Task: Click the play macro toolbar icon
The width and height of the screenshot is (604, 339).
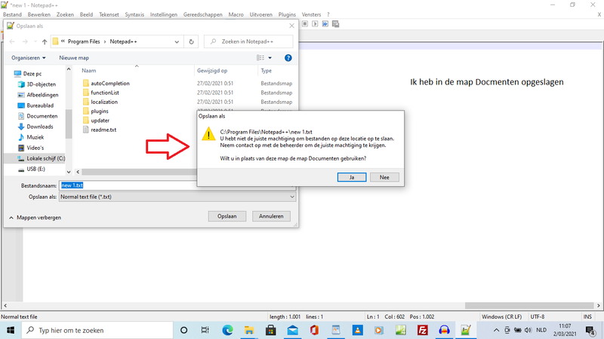Action: click(x=315, y=24)
